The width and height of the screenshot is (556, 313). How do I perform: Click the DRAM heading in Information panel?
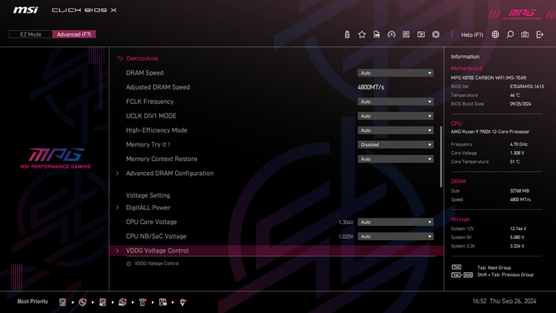coord(458,181)
